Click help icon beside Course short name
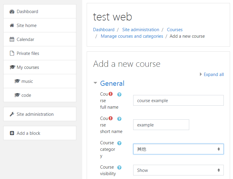 (119, 119)
